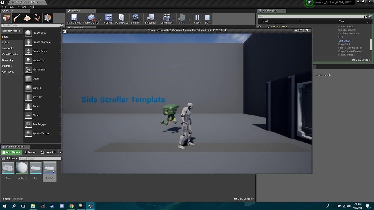Screen dimensions: 374x210
Task: Click the Edit Lid_BP link
Action: pyautogui.click(x=344, y=41)
